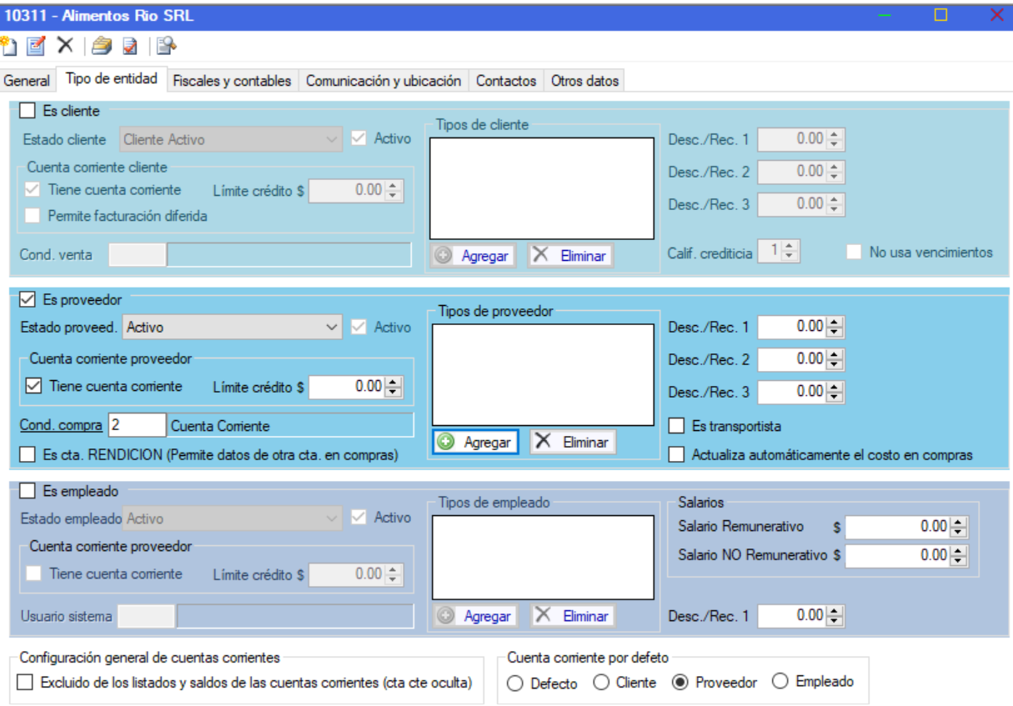Click the magnifier search document icon
This screenshot has height=706, width=1013.
(167, 46)
